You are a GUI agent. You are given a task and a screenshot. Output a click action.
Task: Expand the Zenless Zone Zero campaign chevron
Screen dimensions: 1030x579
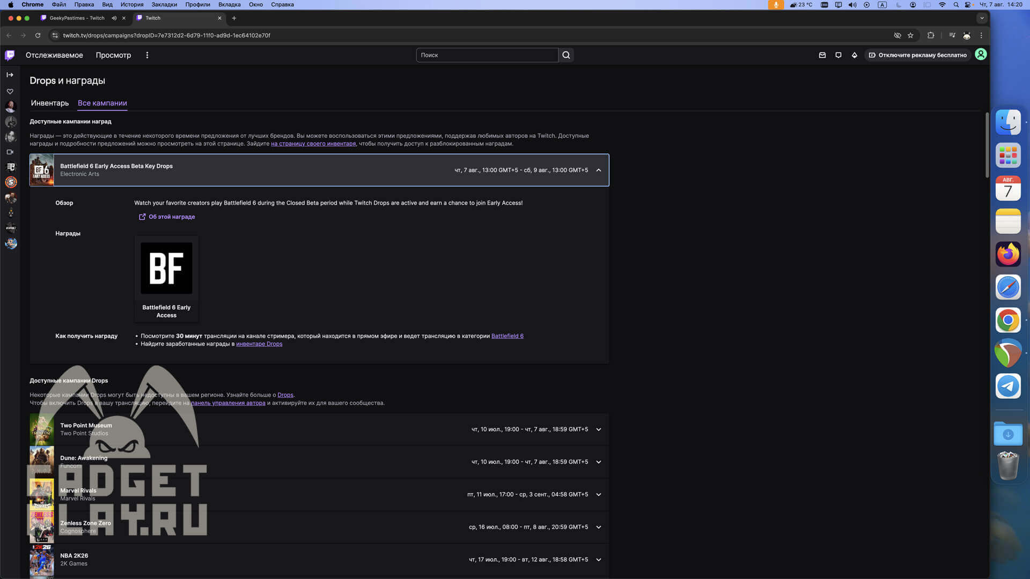tap(599, 527)
